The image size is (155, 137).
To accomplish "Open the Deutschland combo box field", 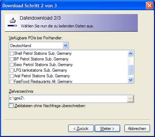I will [39, 46].
